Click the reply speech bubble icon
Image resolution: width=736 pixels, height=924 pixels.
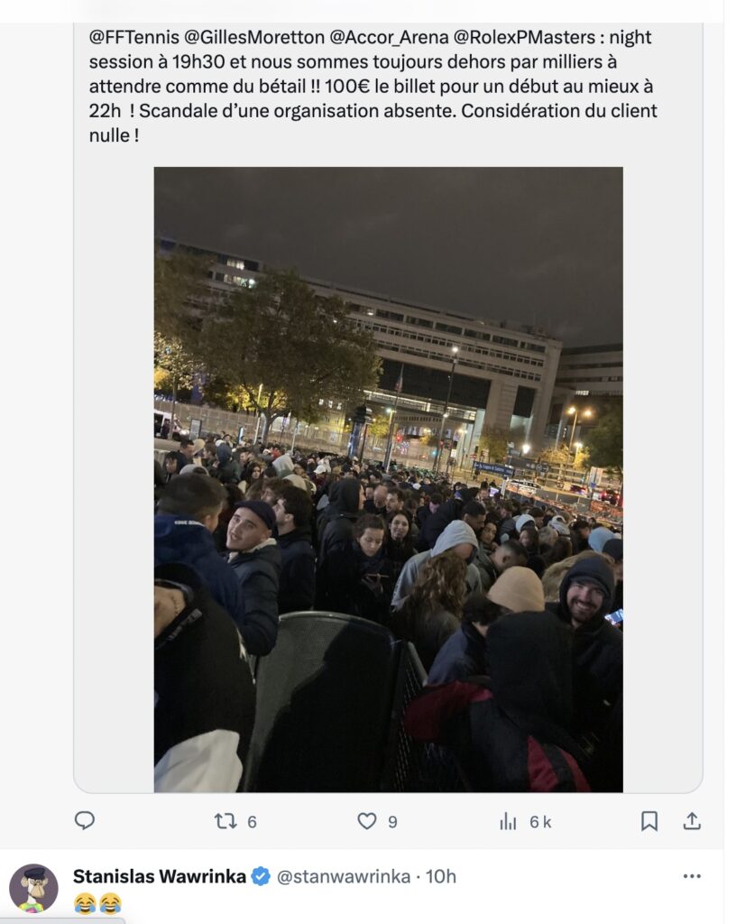tap(85, 820)
